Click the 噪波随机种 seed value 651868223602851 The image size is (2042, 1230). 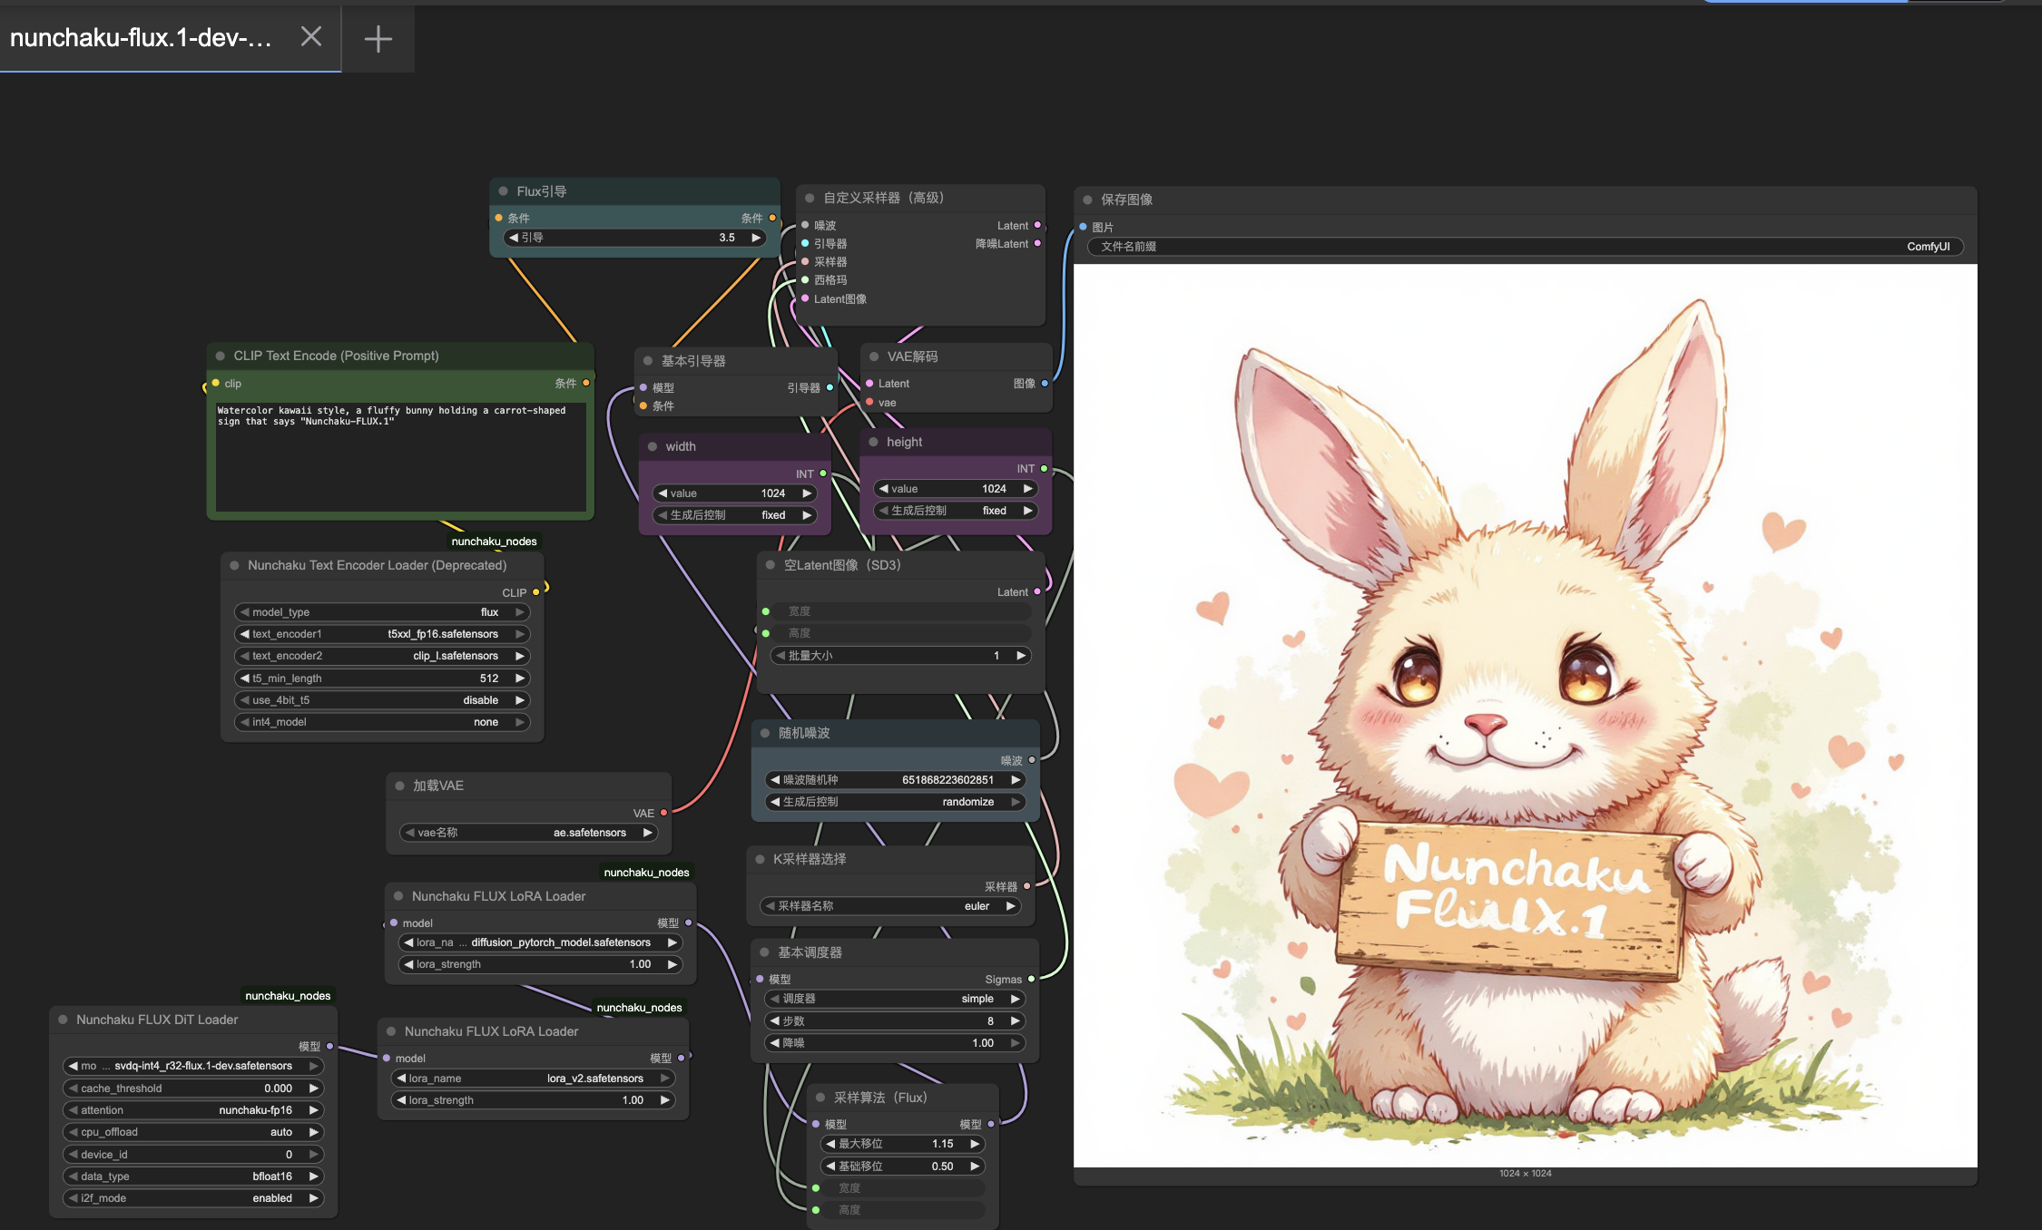(x=947, y=780)
